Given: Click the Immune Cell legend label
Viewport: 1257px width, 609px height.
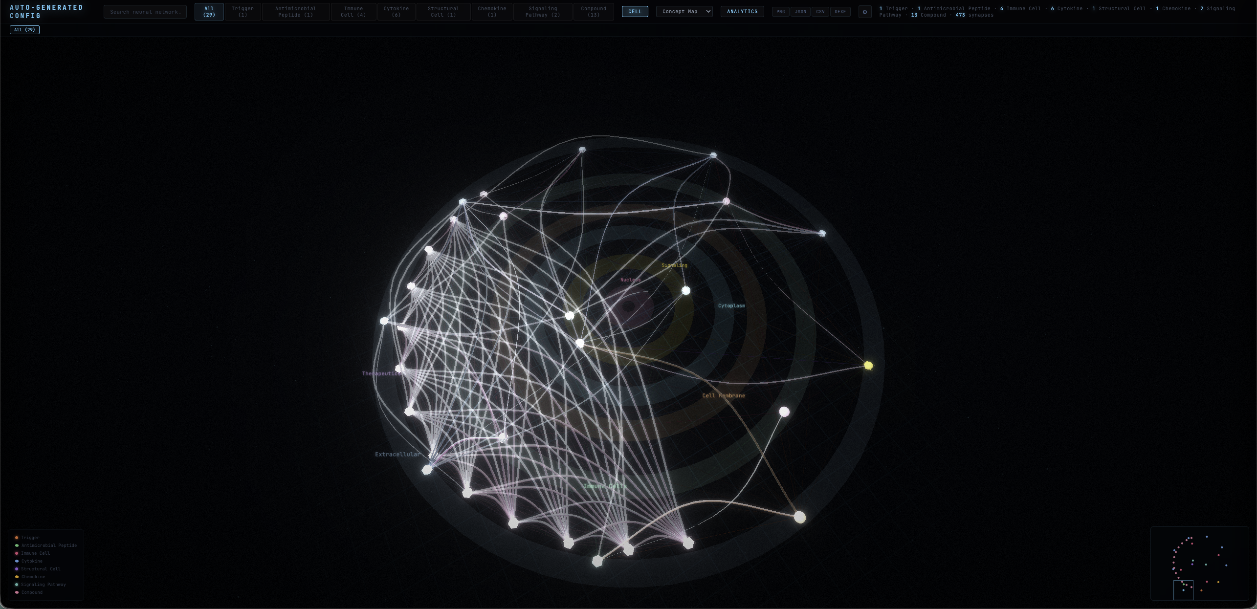Looking at the screenshot, I should [35, 553].
